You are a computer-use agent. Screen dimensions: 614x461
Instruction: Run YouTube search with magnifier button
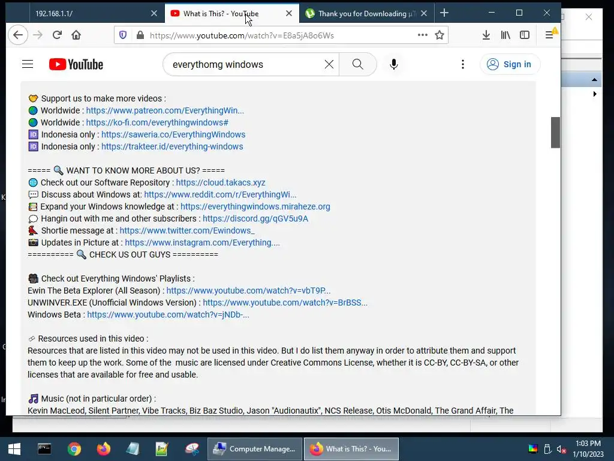(x=357, y=64)
